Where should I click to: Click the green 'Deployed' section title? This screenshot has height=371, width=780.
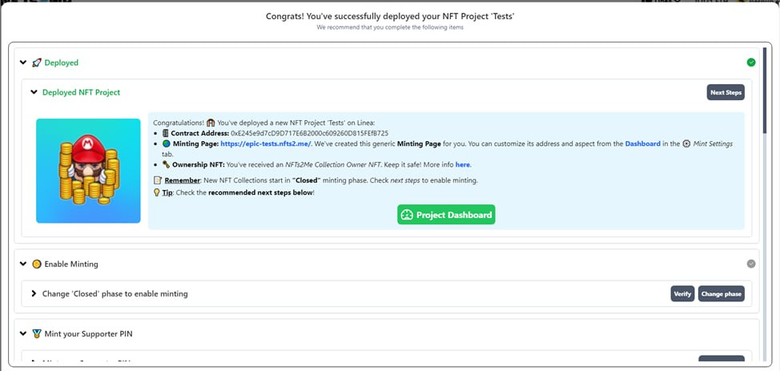61,63
